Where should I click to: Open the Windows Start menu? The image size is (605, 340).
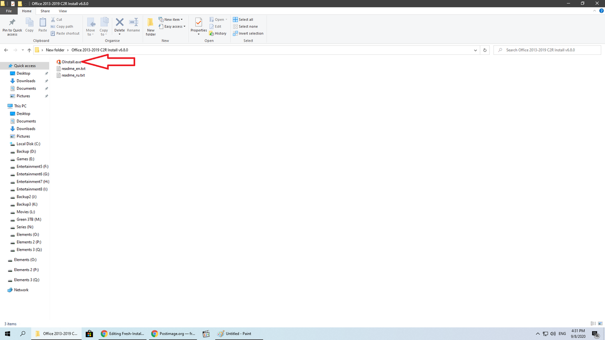8,333
